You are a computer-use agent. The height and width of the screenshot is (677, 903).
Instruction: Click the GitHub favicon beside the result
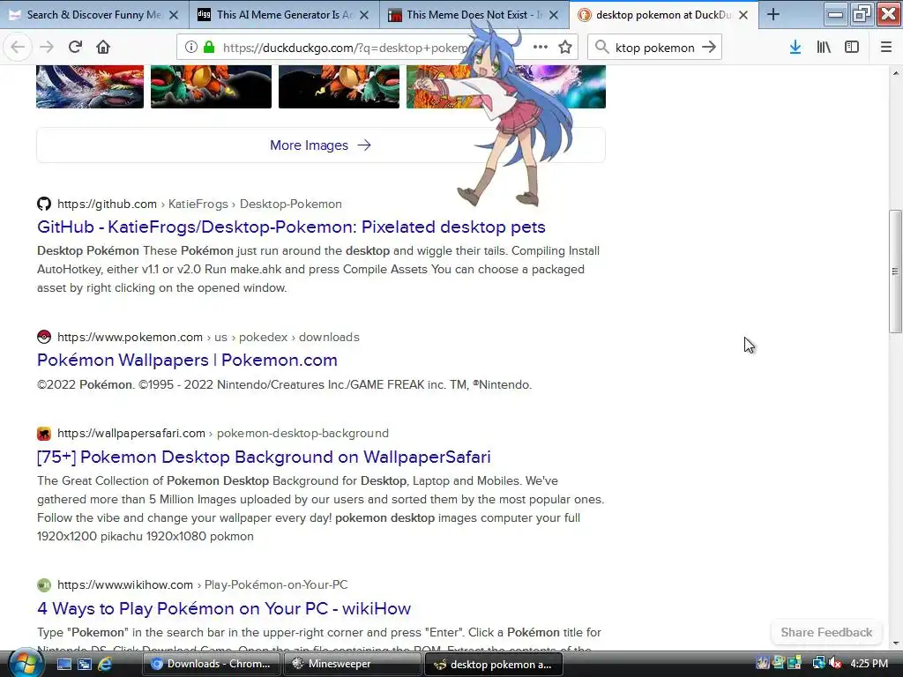44,204
